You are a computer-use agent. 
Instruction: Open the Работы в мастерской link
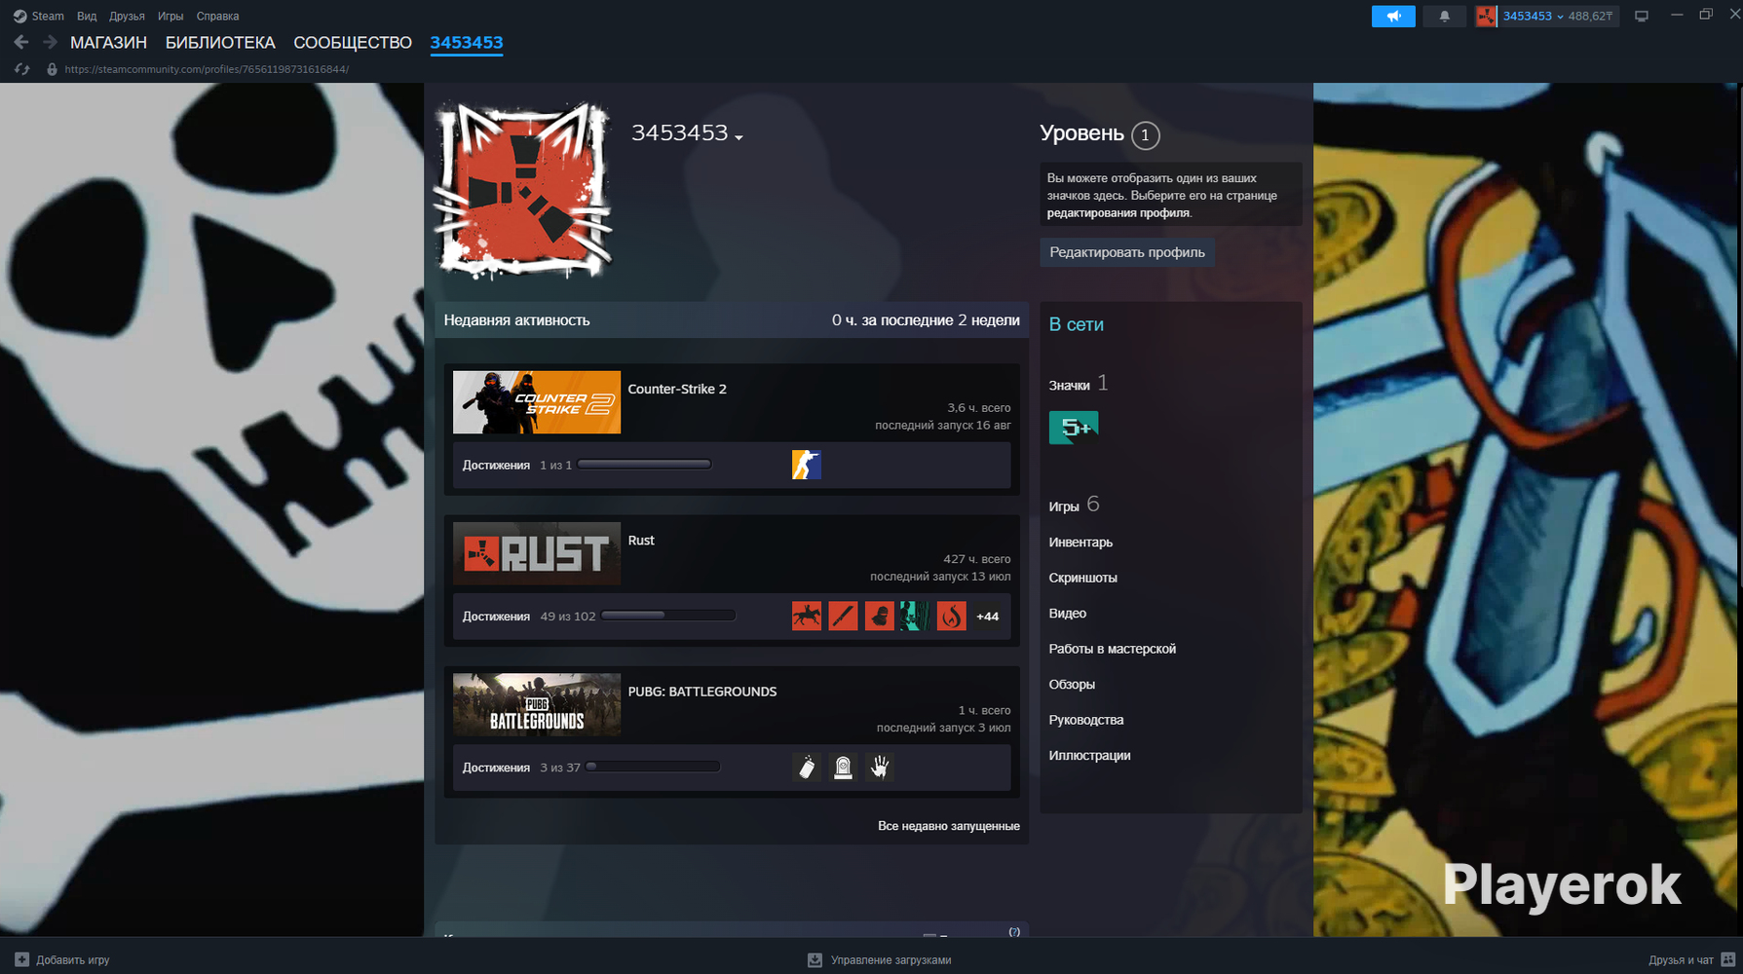[1112, 649]
